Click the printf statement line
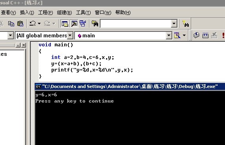Viewport: 225px width, 145px height. click(x=92, y=70)
